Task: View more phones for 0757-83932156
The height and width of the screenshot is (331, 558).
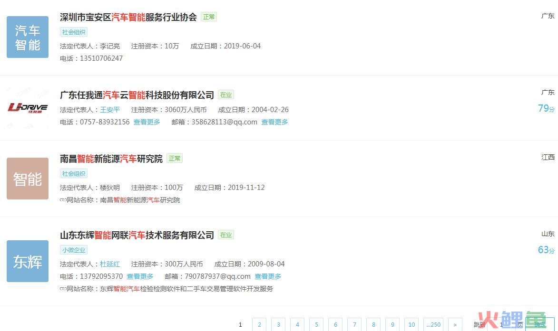Action: (147, 122)
